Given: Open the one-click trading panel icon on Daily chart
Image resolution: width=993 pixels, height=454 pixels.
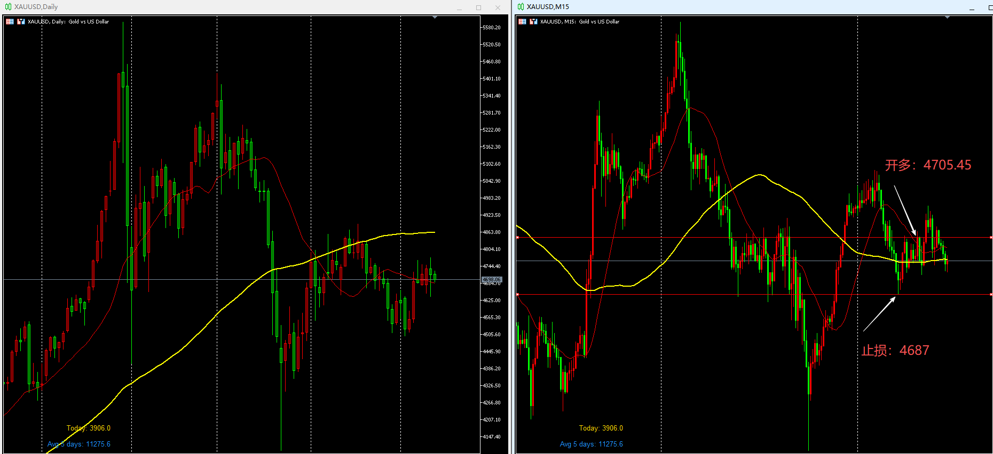Looking at the screenshot, I should pyautogui.click(x=10, y=22).
